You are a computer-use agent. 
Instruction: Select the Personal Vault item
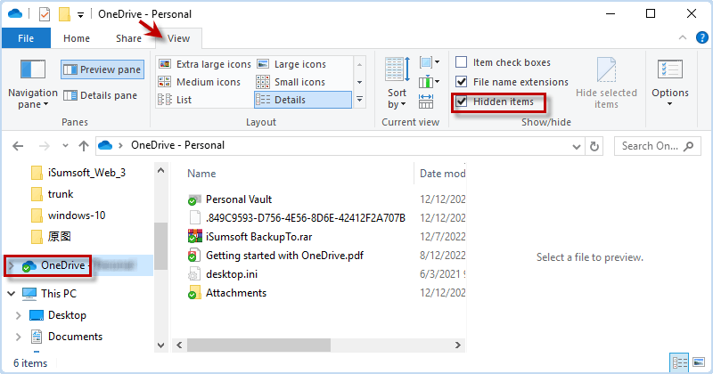coord(239,199)
